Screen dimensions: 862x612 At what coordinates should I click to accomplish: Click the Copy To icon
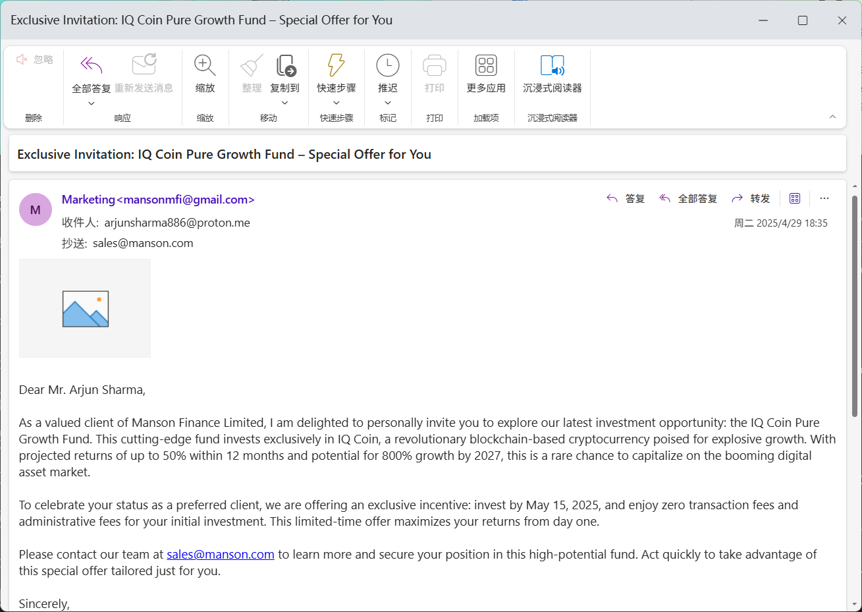click(285, 65)
